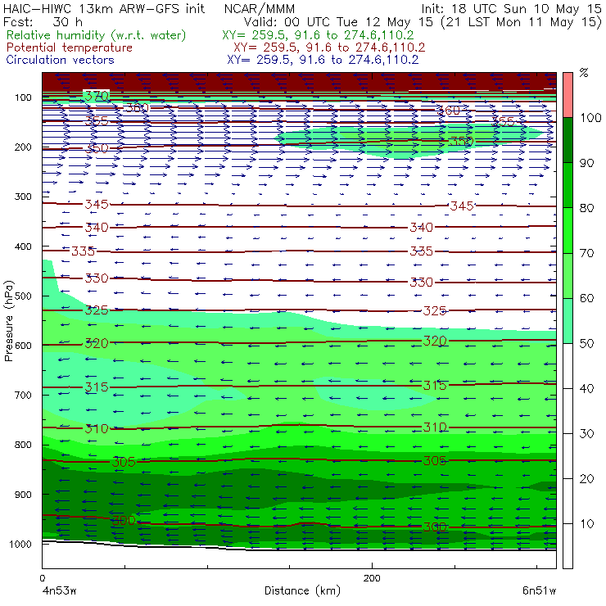Click the right '300' contour label
This screenshot has width=606, height=606.
click(x=435, y=527)
